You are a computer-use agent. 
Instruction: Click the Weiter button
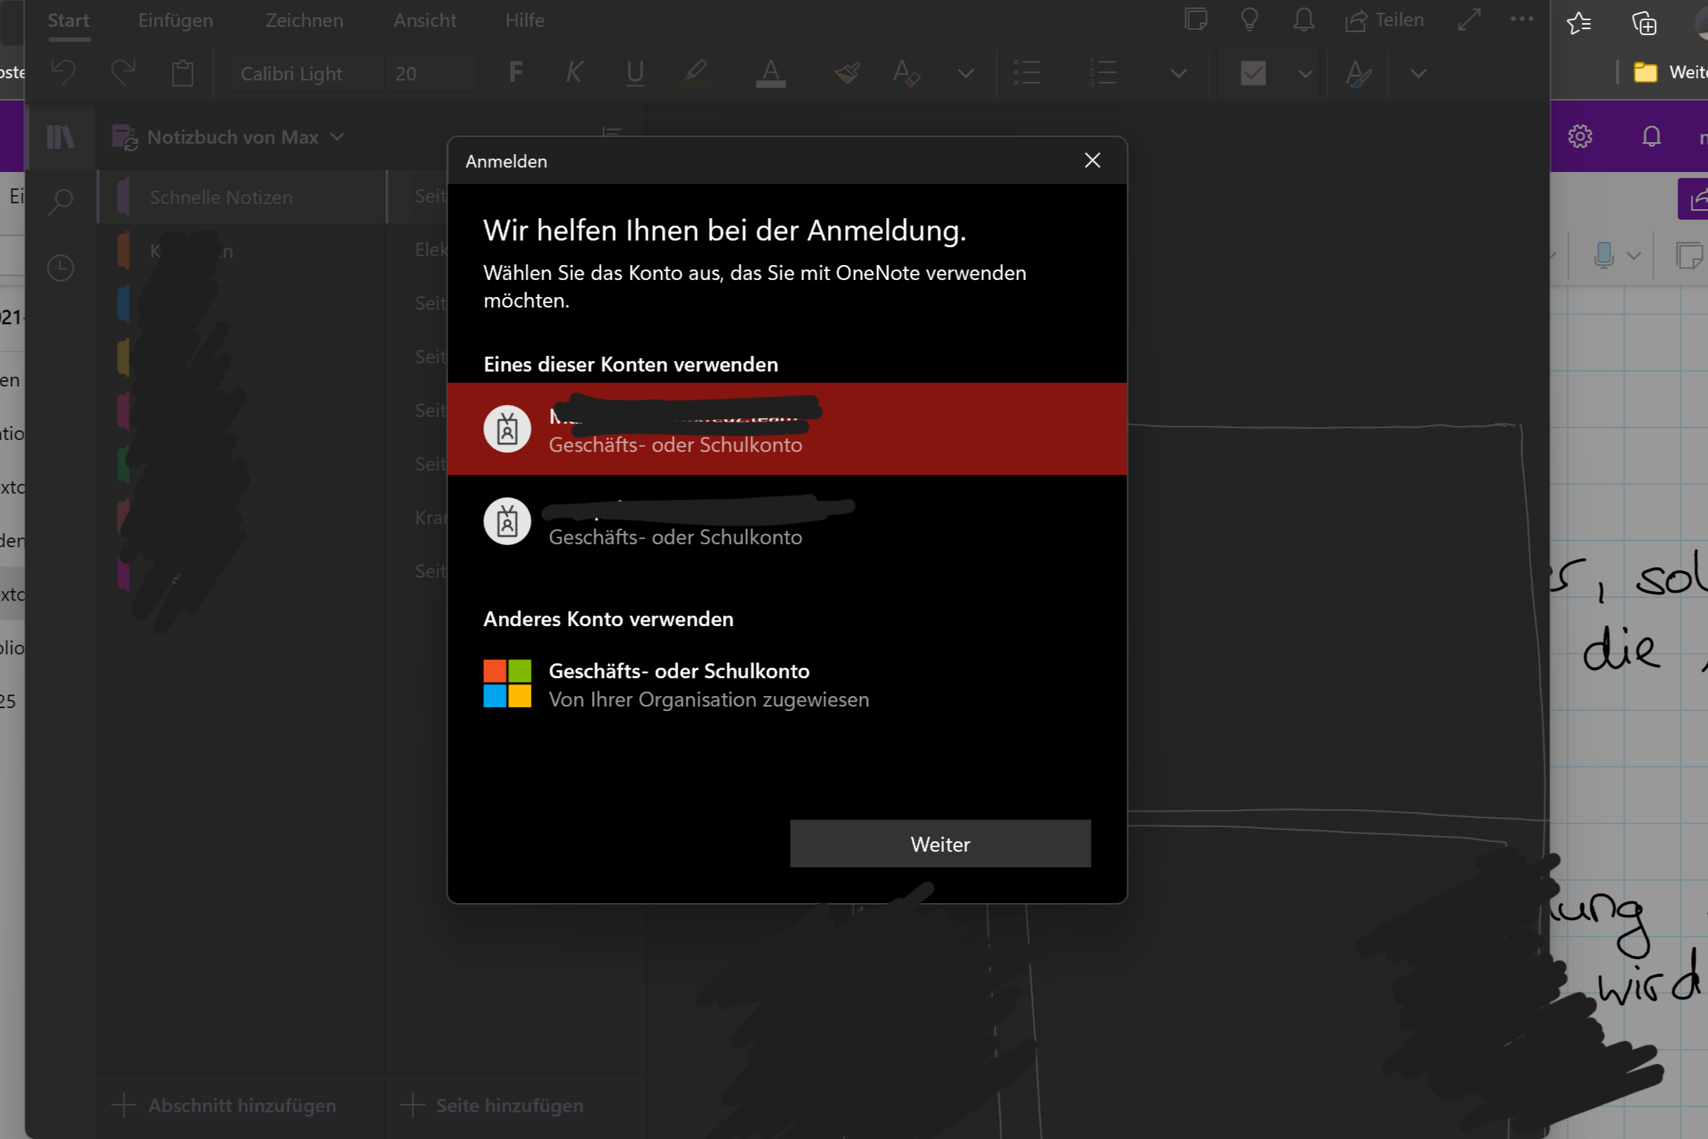(x=940, y=843)
